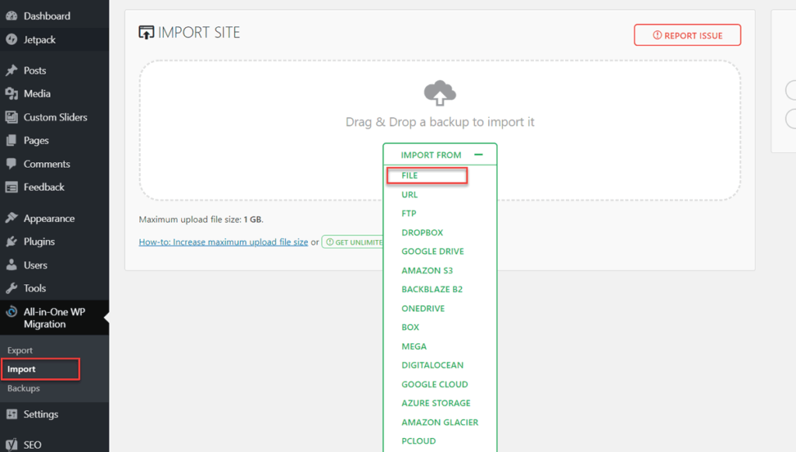
Task: Open Import submenu item
Action: click(x=21, y=369)
